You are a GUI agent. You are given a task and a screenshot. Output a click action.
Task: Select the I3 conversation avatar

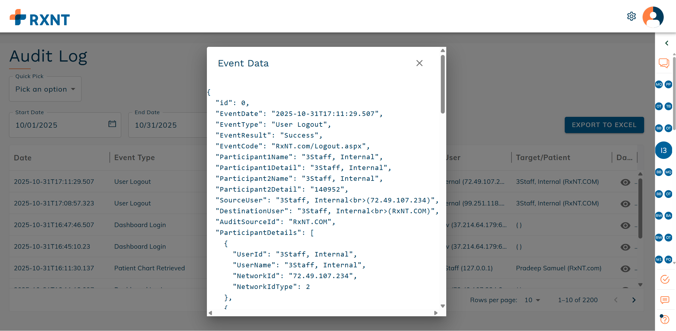point(664,150)
